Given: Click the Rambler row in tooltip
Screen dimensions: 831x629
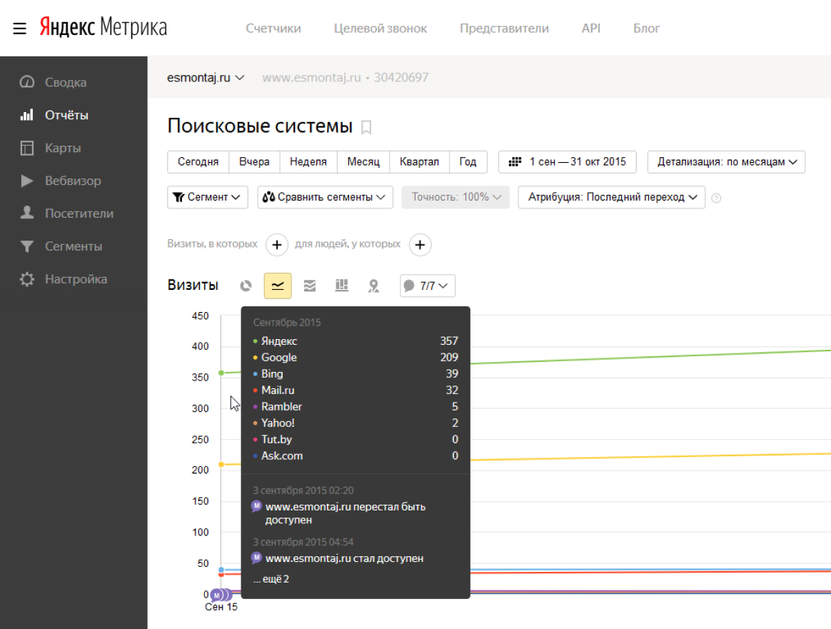Looking at the screenshot, I should [356, 407].
